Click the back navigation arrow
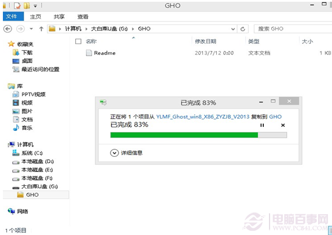Screen dimensions: 332x235 (x=8, y=28)
